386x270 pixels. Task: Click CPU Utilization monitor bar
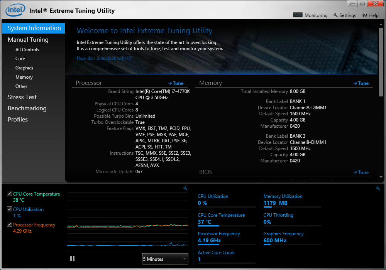(x=227, y=207)
